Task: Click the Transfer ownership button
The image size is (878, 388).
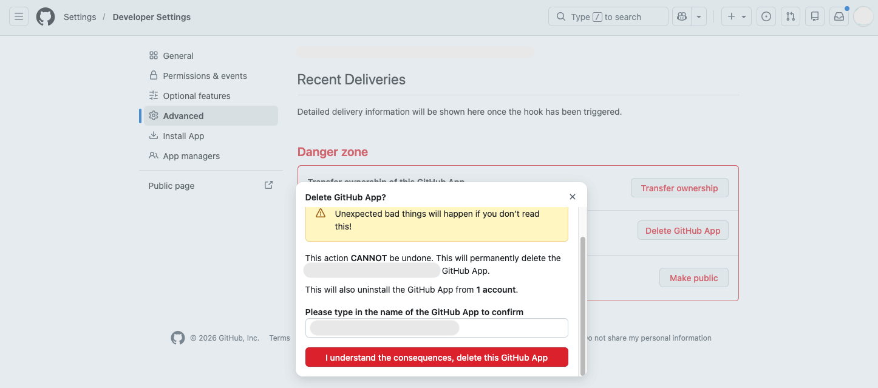Action: tap(679, 188)
